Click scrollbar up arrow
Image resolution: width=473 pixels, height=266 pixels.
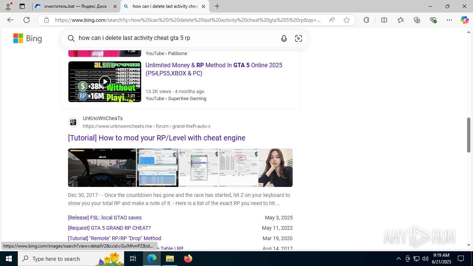click(469, 32)
